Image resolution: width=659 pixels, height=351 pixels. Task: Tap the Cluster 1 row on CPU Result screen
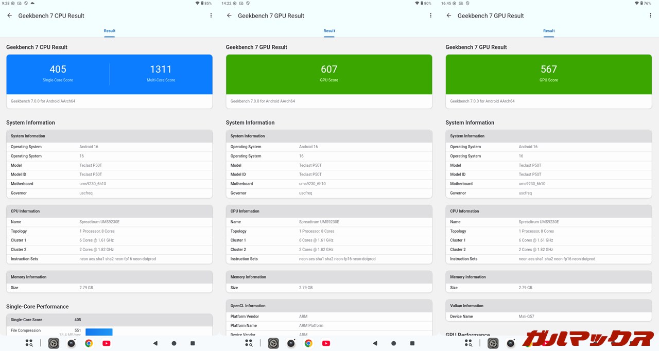[x=109, y=240]
